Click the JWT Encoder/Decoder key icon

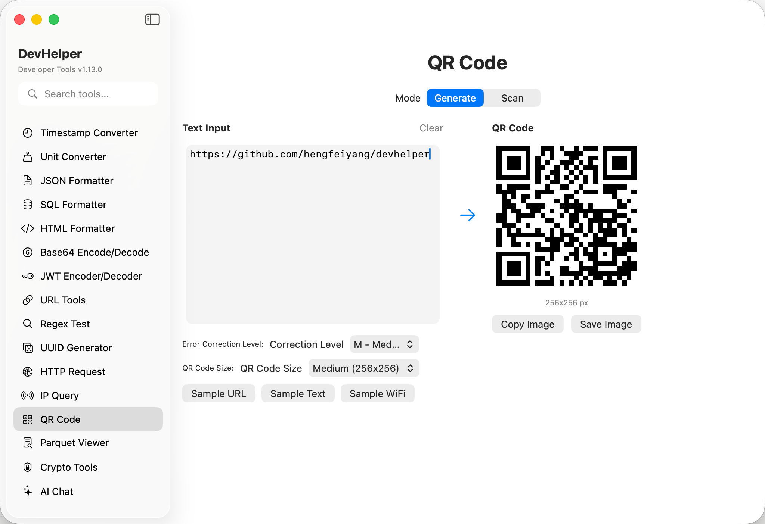tap(28, 276)
